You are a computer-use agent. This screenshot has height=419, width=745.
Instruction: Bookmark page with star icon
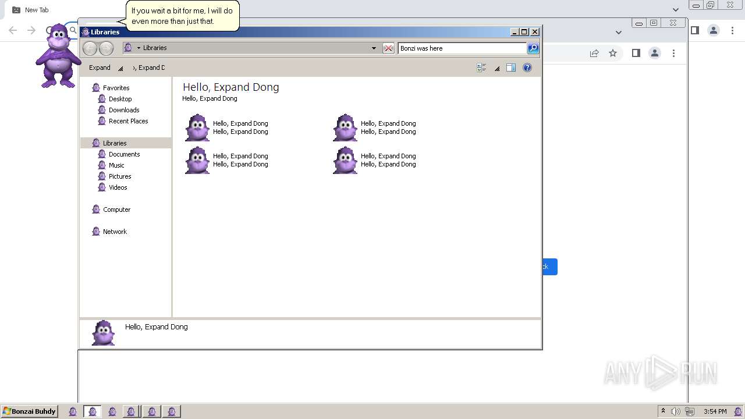click(613, 53)
